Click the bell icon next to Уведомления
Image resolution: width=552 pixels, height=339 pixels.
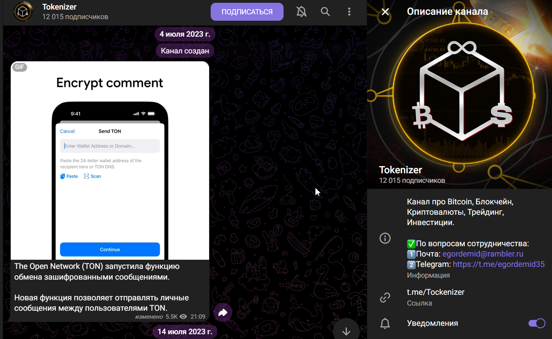[x=385, y=323]
